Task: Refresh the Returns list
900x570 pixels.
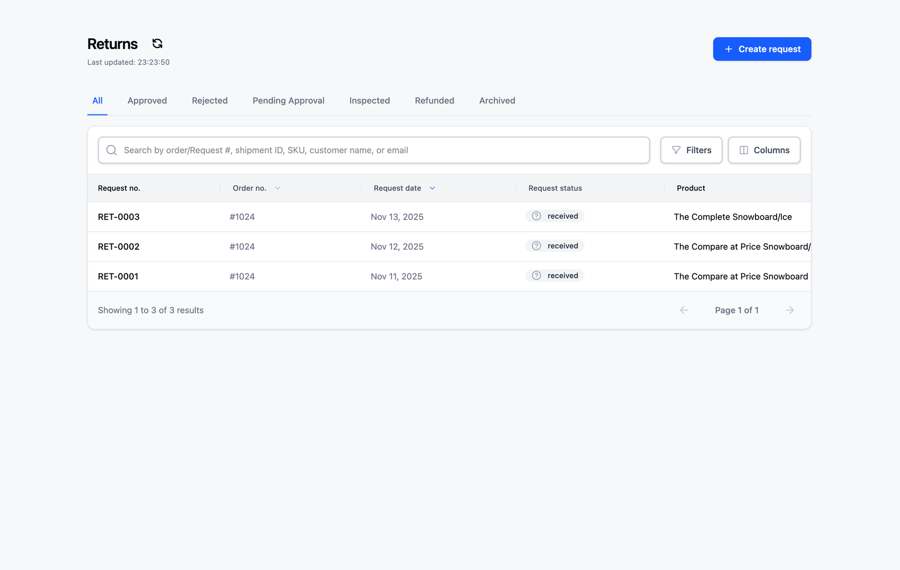Action: [x=157, y=43]
